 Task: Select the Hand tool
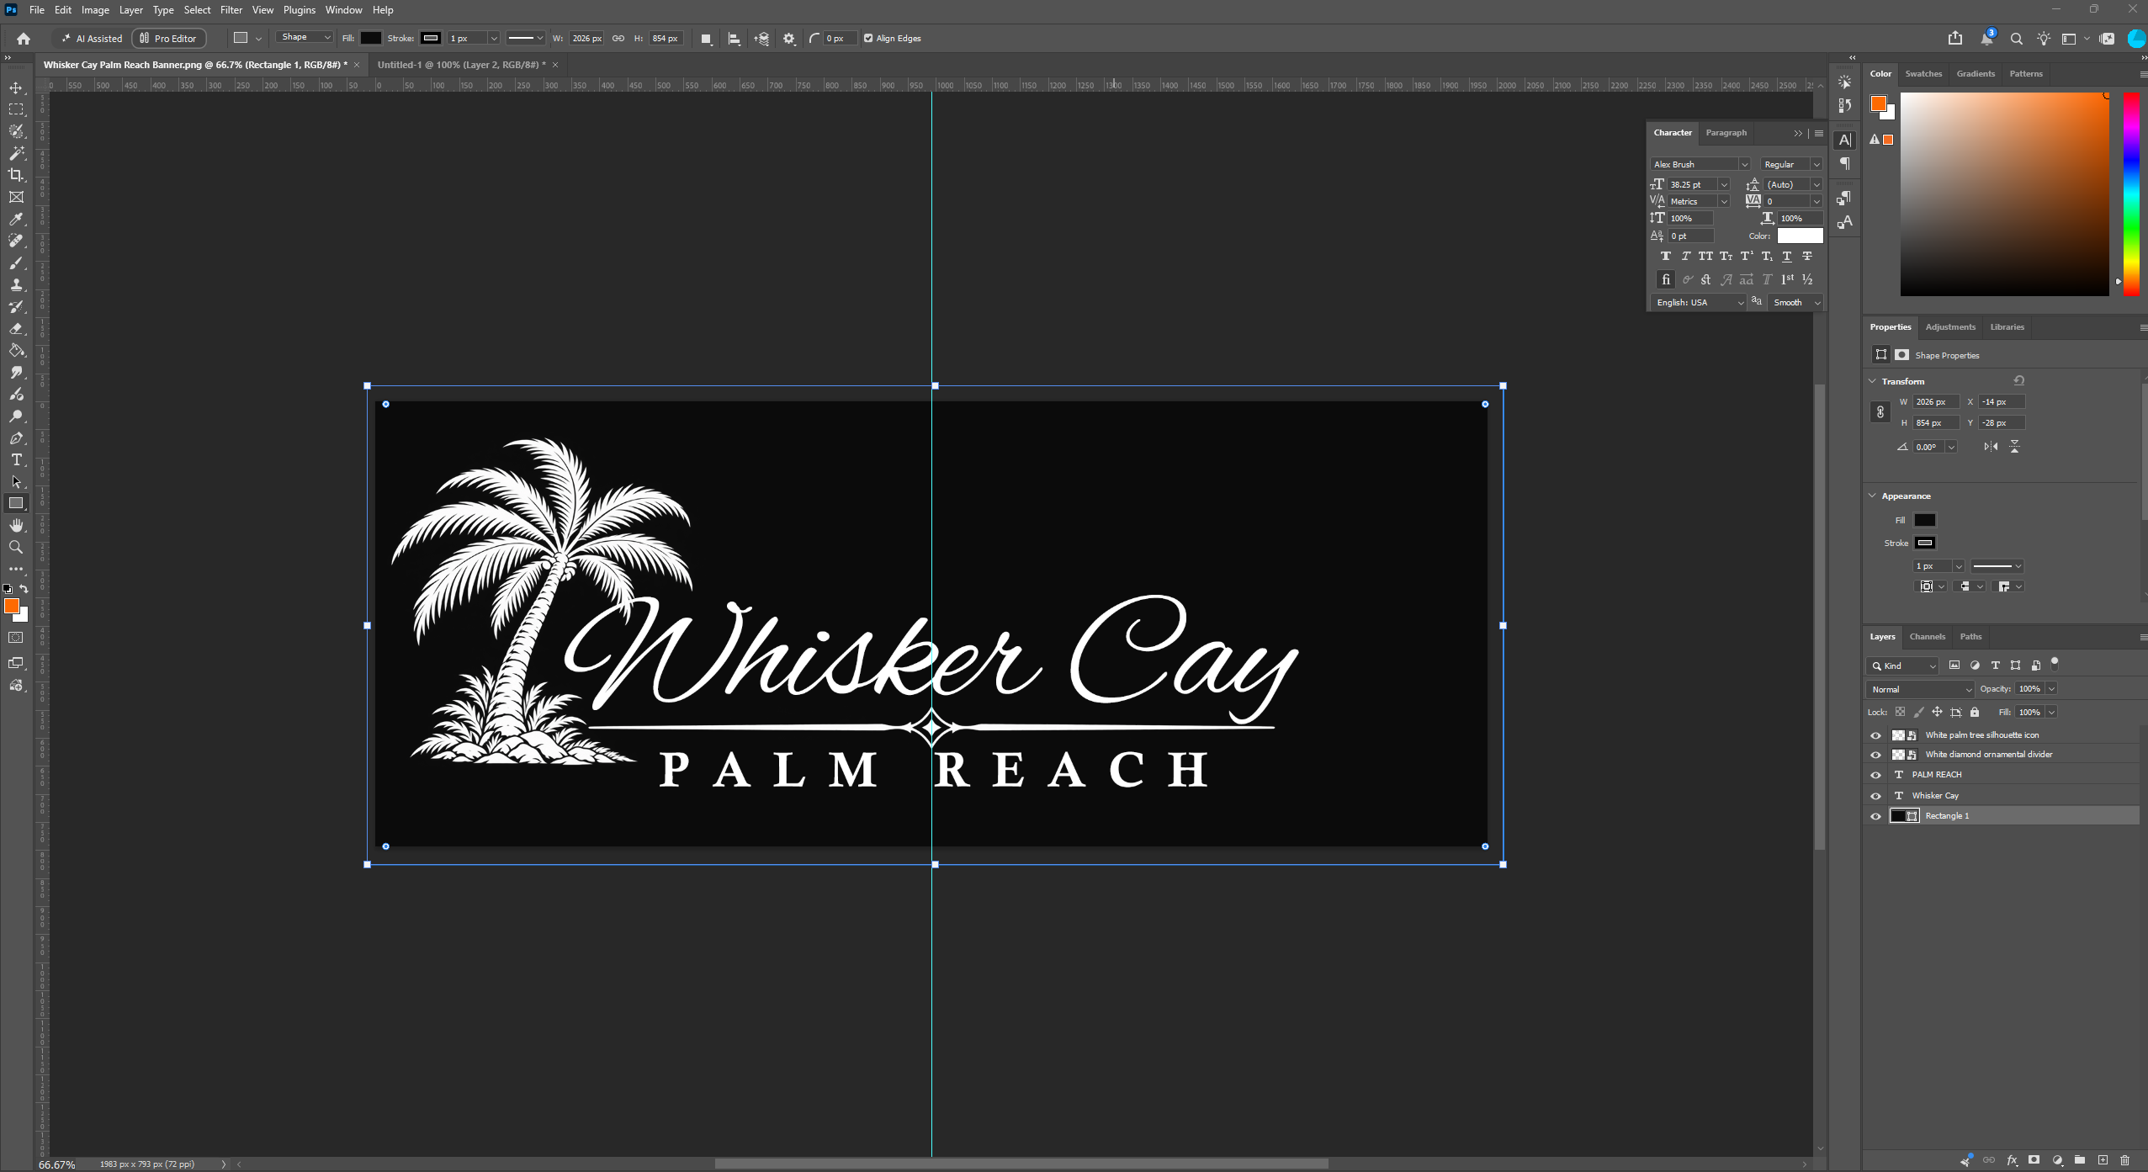click(16, 525)
